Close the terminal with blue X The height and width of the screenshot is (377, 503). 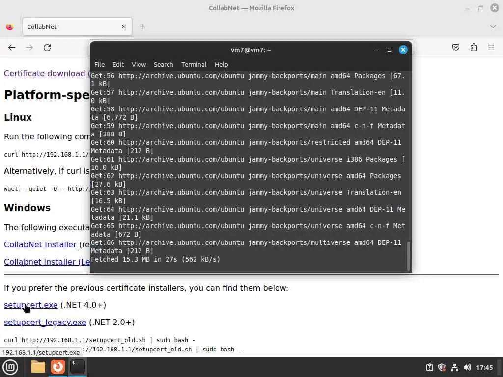pyautogui.click(x=403, y=50)
